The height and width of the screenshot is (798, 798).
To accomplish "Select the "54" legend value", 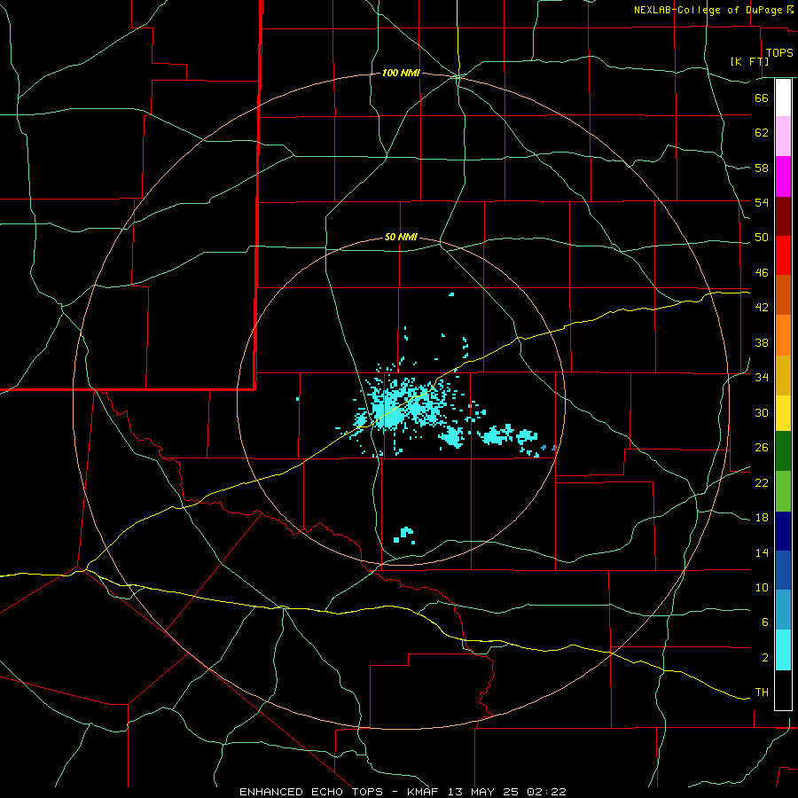I will (762, 202).
